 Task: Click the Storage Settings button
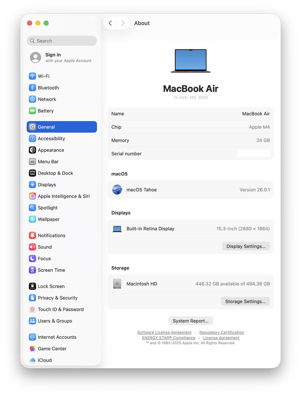[x=245, y=302]
